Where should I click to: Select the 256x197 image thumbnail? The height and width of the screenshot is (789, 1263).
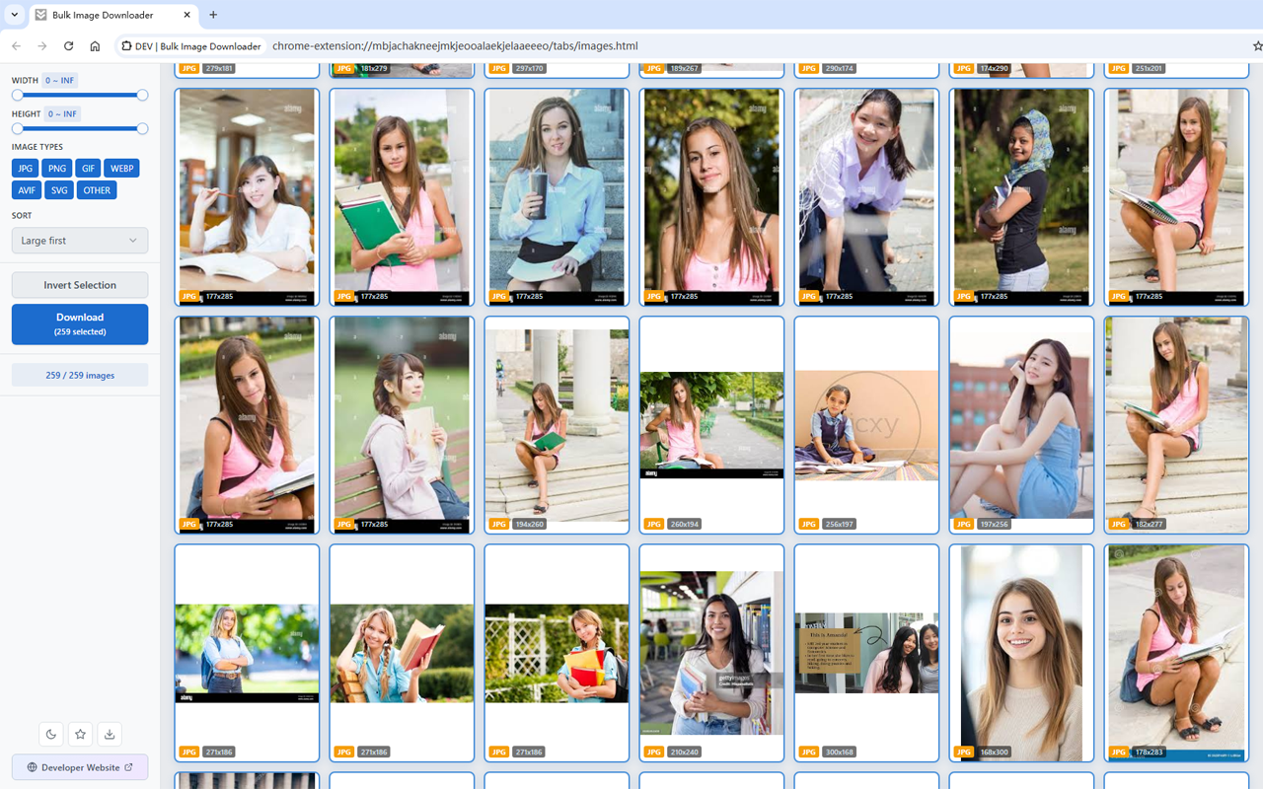click(866, 425)
